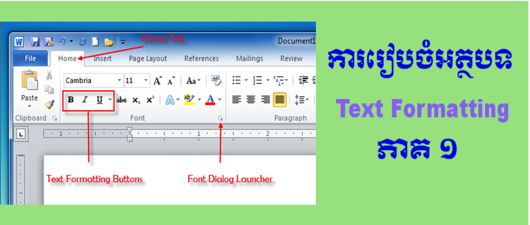Toggle Bold formatting

pos(70,100)
